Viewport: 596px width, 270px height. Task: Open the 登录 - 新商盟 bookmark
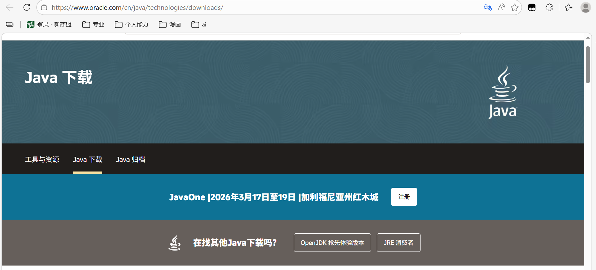click(49, 25)
